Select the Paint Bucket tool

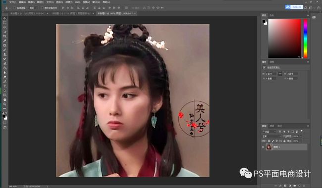point(4,68)
